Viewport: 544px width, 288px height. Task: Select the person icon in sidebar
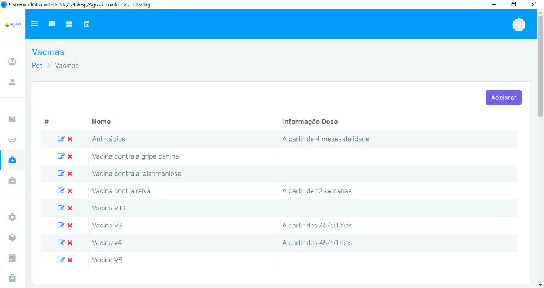[x=12, y=82]
